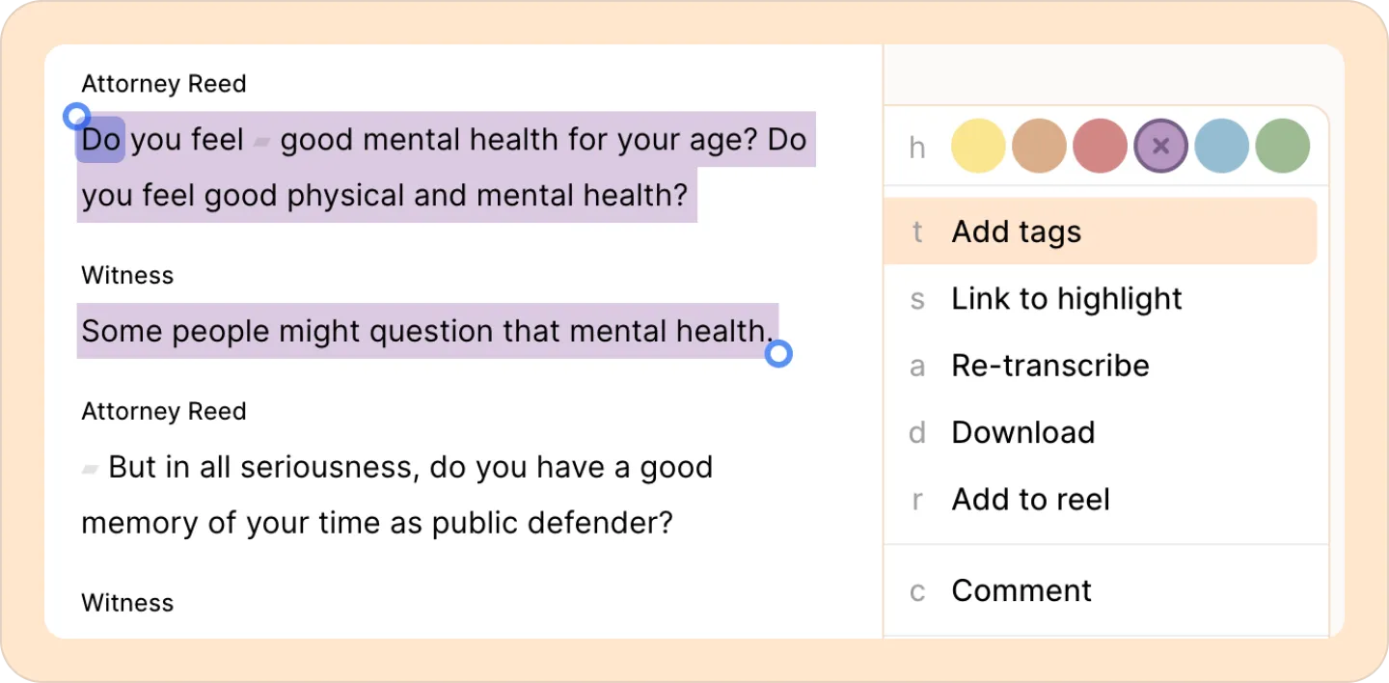
Task: Choose the orange highlight color swatch
Action: 1039,147
